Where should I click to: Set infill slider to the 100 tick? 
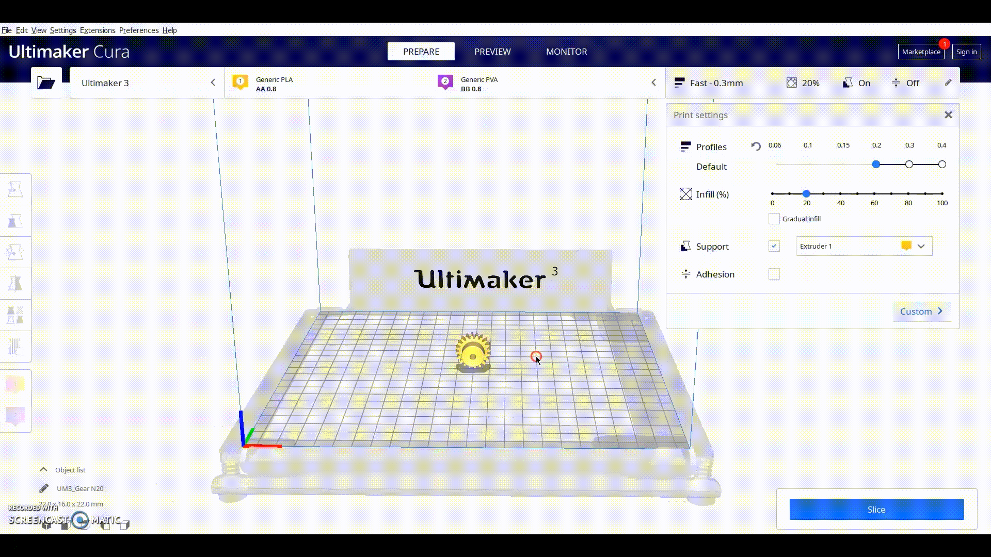[942, 193]
